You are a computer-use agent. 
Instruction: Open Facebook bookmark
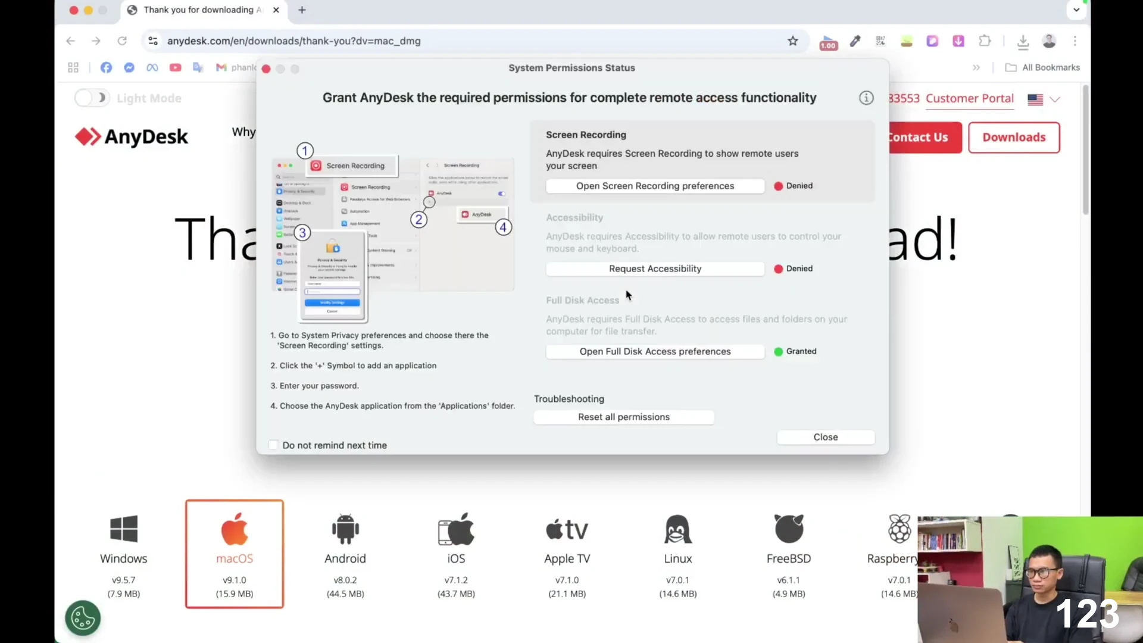click(106, 67)
